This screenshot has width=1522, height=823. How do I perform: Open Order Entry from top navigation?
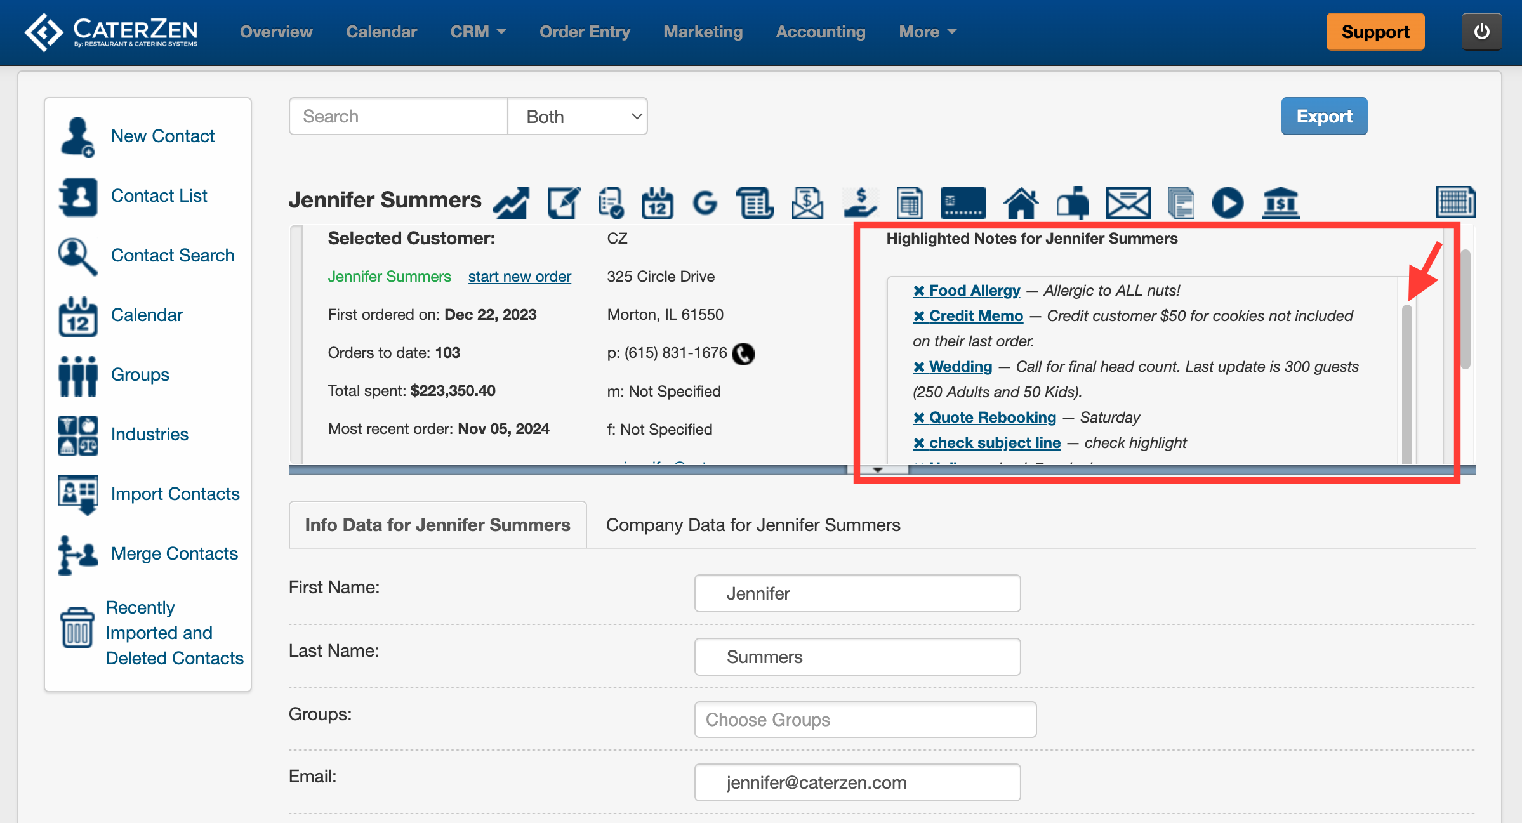(x=585, y=32)
